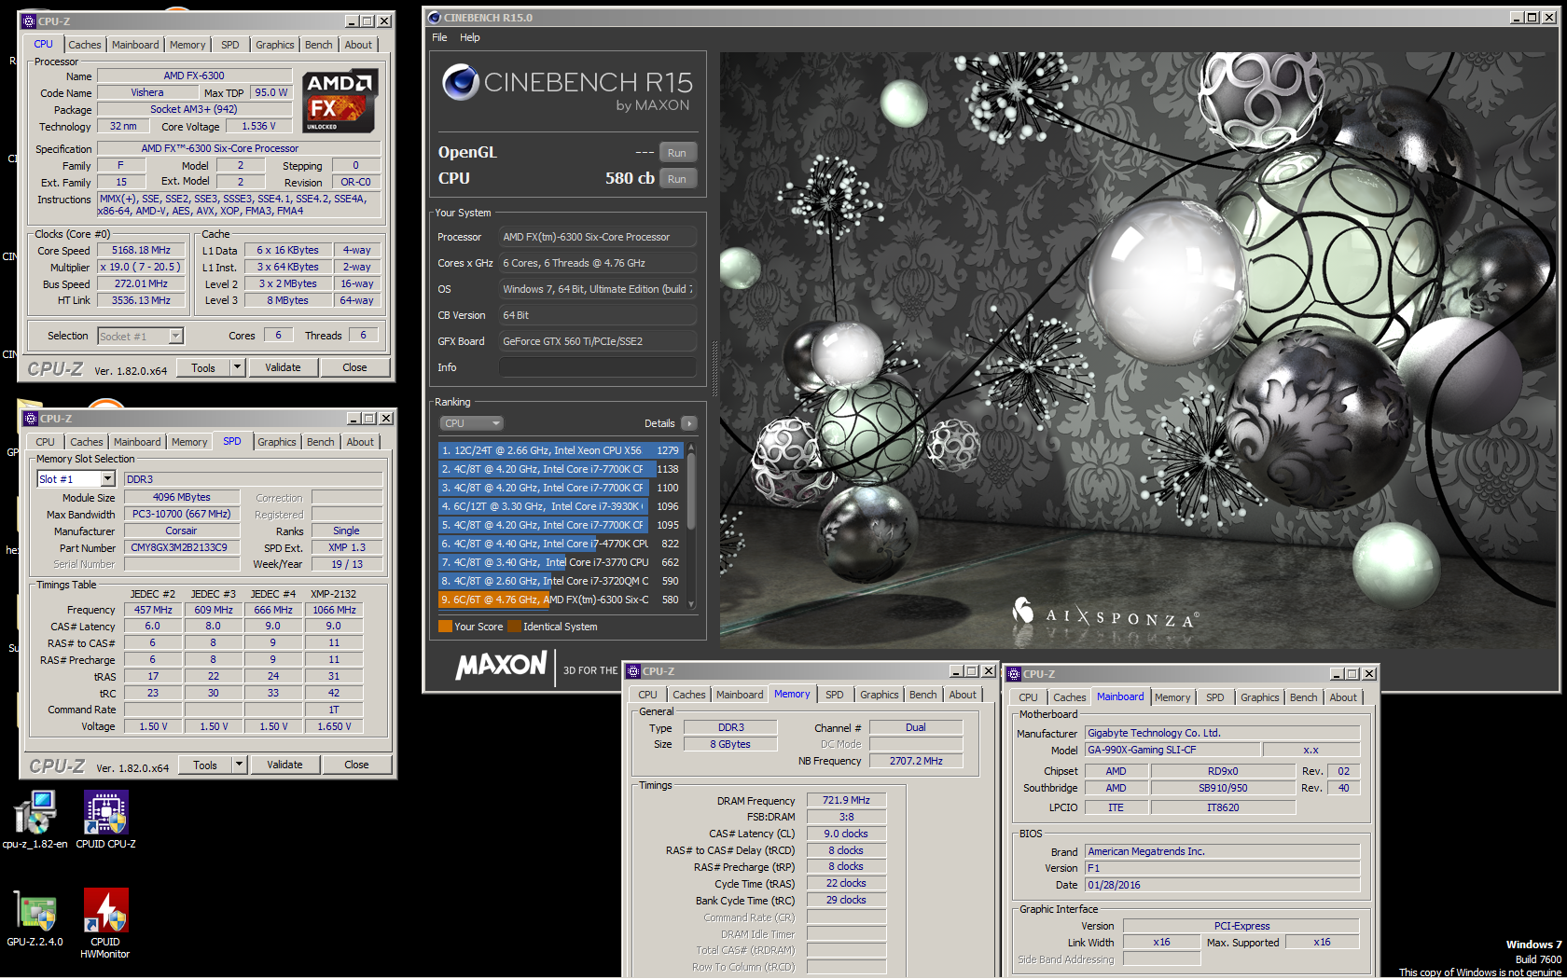
Task: Click scroll-down arrow of ranking list
Action: (691, 604)
